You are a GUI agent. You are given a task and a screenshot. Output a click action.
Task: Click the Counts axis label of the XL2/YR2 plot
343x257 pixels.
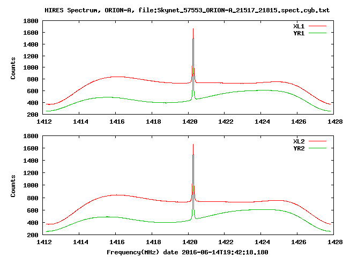pos(13,186)
